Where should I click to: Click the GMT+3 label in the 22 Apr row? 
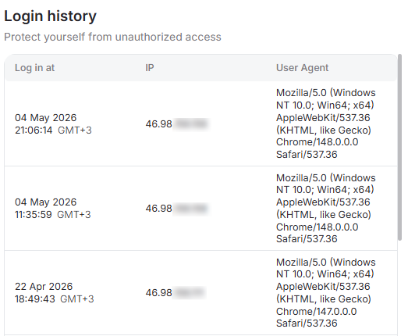(76, 298)
